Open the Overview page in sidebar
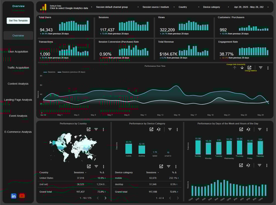Screen dimensions: 276x205 (x=18, y=35)
